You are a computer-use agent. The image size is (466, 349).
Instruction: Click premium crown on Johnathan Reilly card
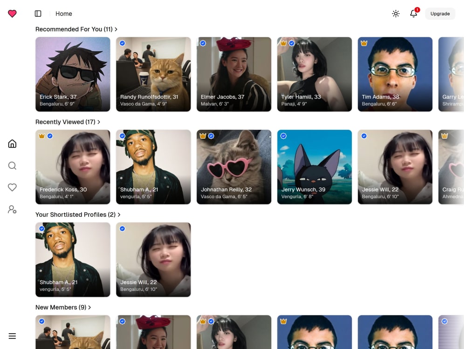point(203,136)
